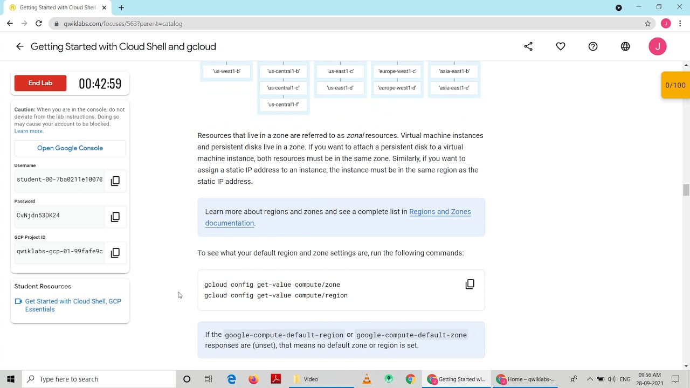Click Open Google Console
This screenshot has width=690, height=388.
click(x=70, y=148)
